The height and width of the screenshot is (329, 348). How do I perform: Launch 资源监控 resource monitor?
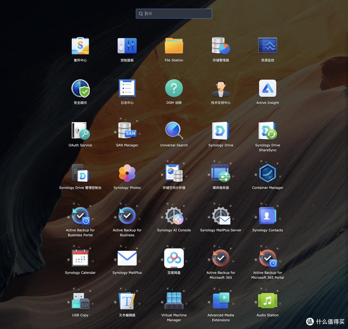click(267, 46)
